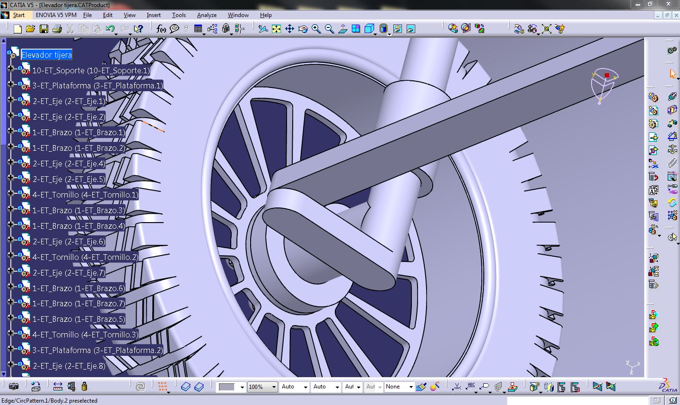Open the Help menu

pos(266,15)
